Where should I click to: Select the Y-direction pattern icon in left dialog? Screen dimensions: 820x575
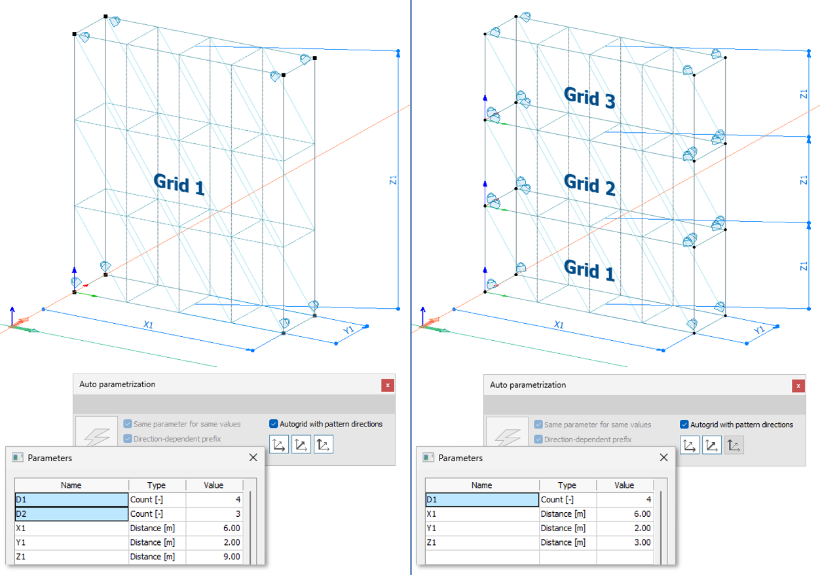303,444
